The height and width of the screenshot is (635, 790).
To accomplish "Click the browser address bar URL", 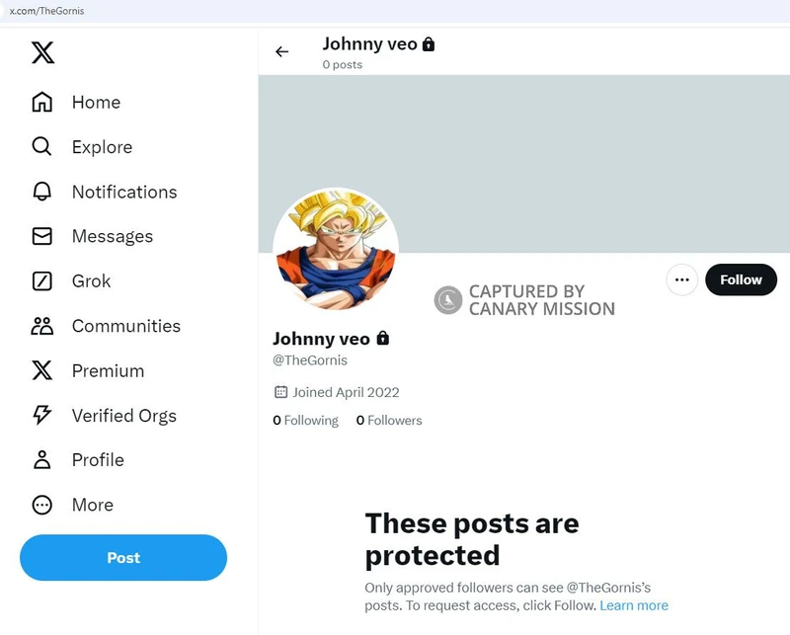I will click(47, 11).
